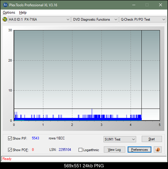This screenshot has width=168, height=169.
Task: Click the tall PIF spike near 2.7
Action: [x=92, y=113]
